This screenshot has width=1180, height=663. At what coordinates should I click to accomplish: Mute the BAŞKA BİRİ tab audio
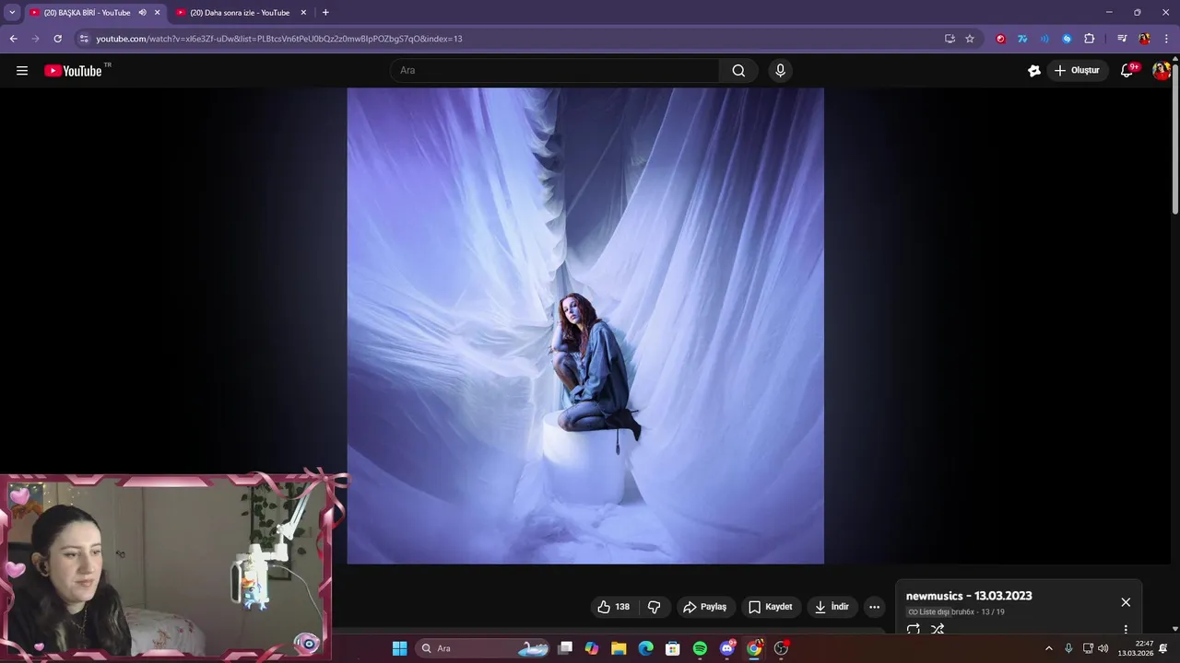pos(142,13)
